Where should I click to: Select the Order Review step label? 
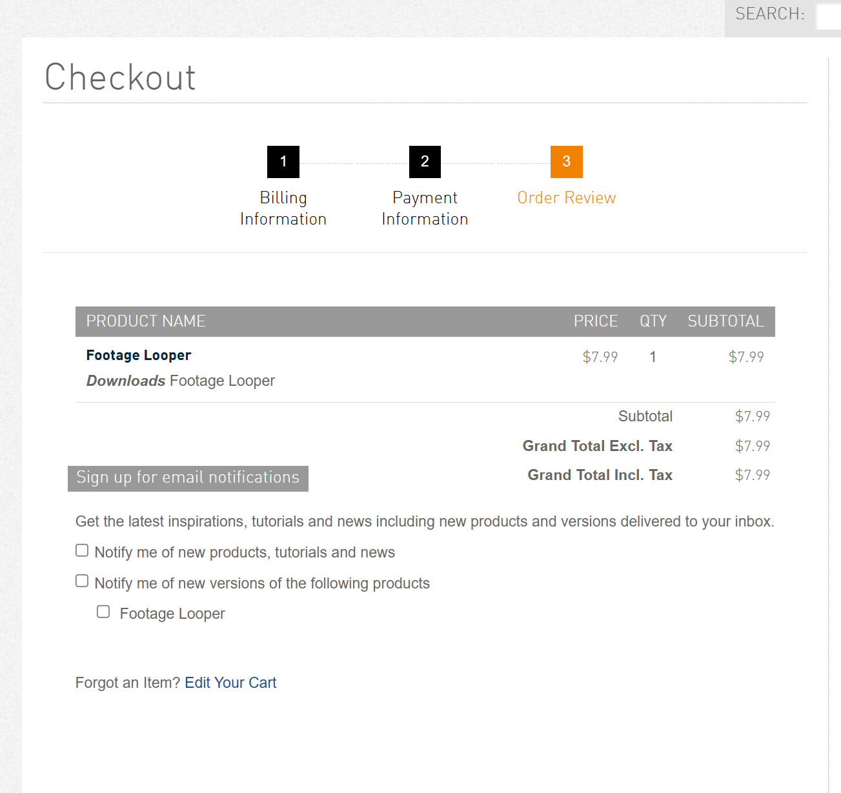(567, 197)
